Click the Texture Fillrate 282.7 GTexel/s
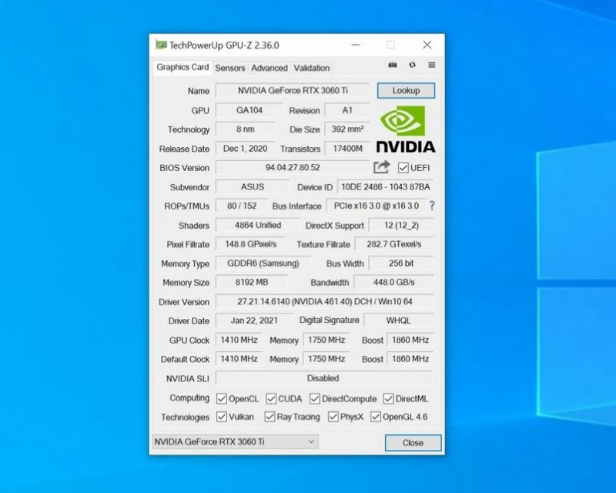Screen dimensions: 616x493 coord(394,244)
